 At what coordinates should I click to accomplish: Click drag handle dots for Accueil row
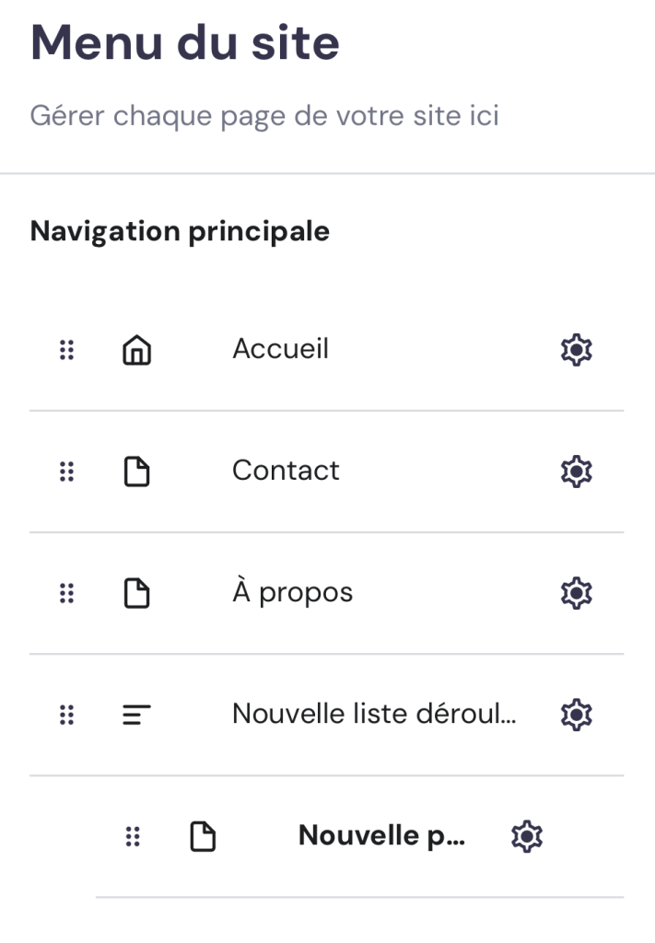coord(66,350)
